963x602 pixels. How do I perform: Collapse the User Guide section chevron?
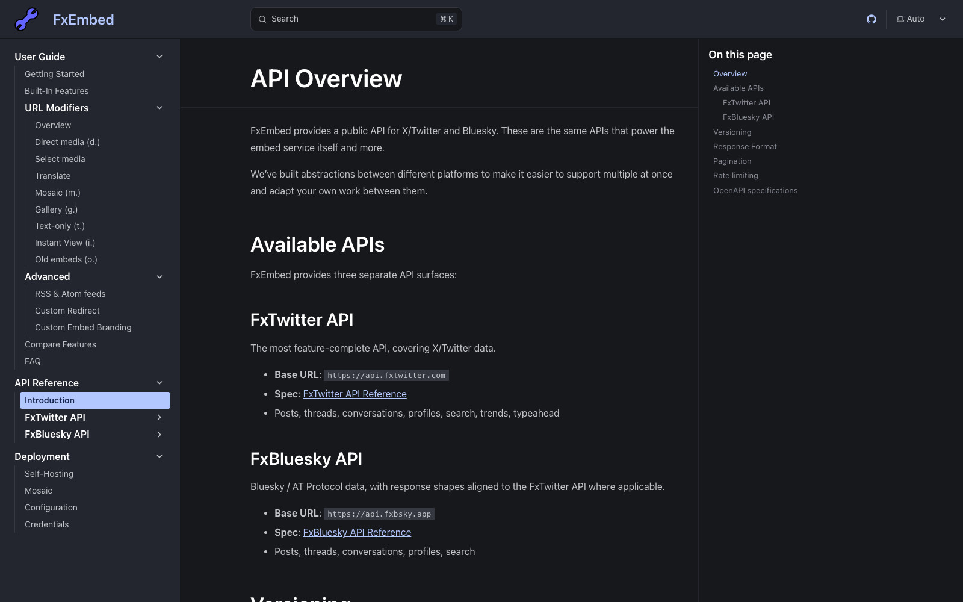point(159,57)
